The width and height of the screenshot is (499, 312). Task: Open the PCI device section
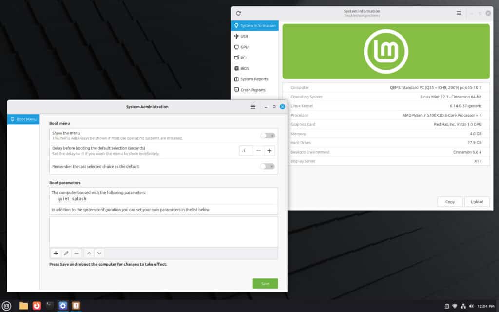coord(243,58)
